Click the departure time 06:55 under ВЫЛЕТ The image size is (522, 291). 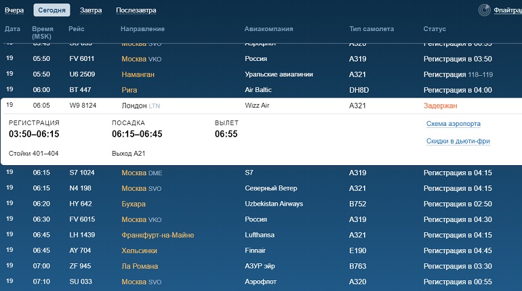click(226, 134)
